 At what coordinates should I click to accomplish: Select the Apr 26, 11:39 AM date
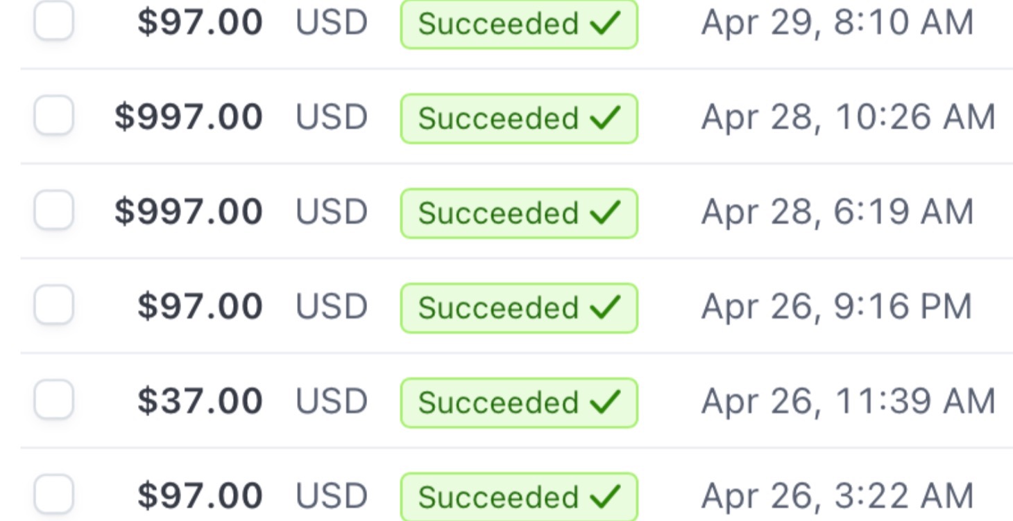click(x=848, y=402)
